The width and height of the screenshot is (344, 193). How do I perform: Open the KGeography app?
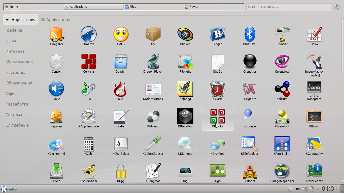pyautogui.click(x=314, y=146)
